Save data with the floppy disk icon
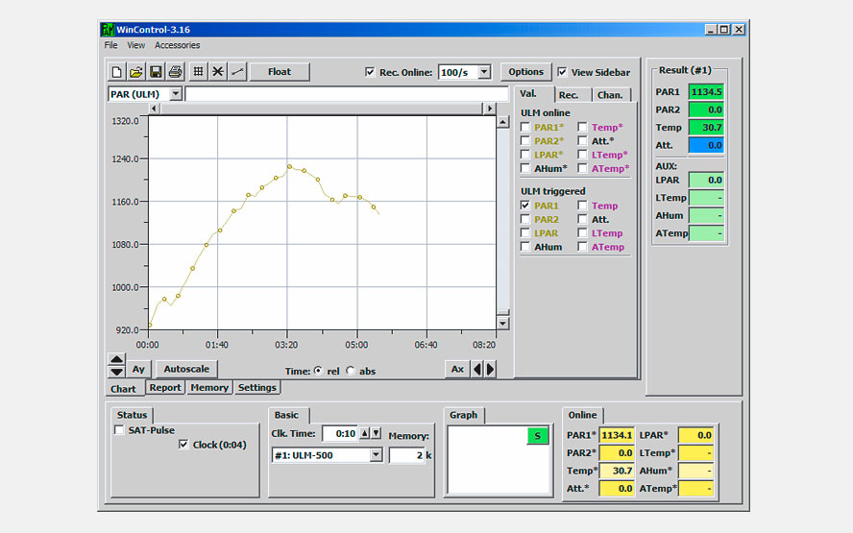Image resolution: width=853 pixels, height=533 pixels. click(x=156, y=72)
